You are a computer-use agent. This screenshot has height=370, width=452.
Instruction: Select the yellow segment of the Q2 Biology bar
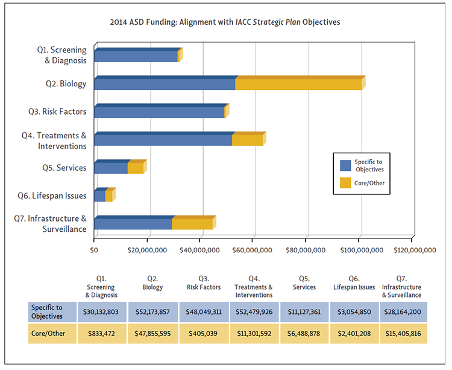pos(298,84)
